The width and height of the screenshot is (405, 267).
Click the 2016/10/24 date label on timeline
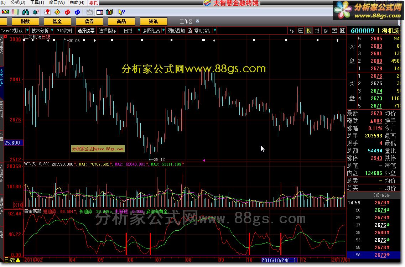[x=279, y=260]
